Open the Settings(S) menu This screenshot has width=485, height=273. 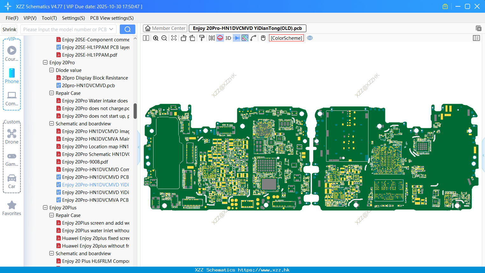74,18
